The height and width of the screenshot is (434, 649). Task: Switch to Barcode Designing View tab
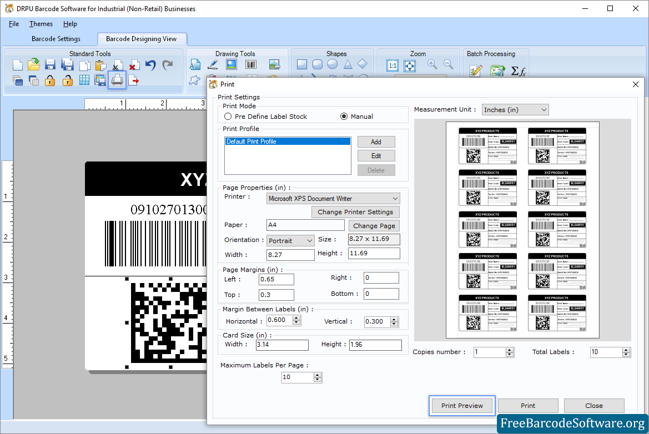pos(141,39)
